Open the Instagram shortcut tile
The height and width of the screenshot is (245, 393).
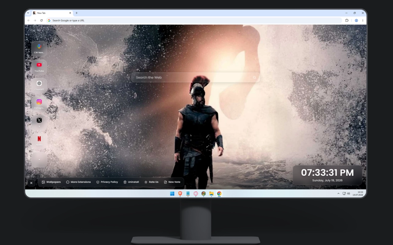pyautogui.click(x=39, y=104)
